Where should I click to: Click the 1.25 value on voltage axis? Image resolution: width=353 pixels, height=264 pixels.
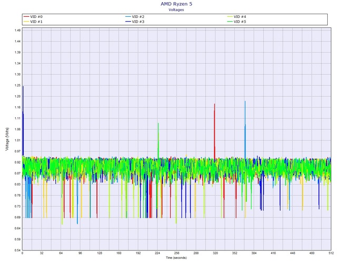coord(17,85)
